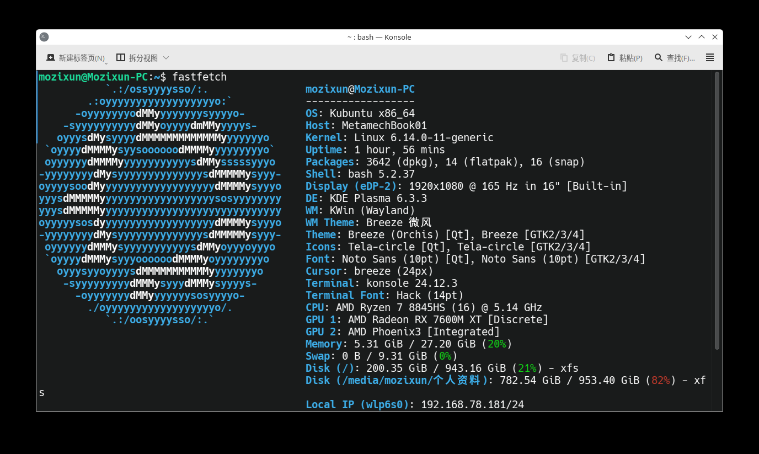Click the 'Font: Noto Sans (10pt)' line
This screenshot has height=454, width=759.
pos(475,259)
